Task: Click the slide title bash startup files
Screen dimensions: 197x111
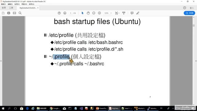Action: [97, 22]
